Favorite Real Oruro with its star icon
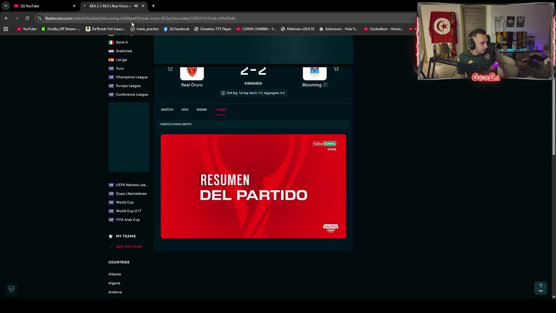This screenshot has height=313, width=556. coord(170,69)
